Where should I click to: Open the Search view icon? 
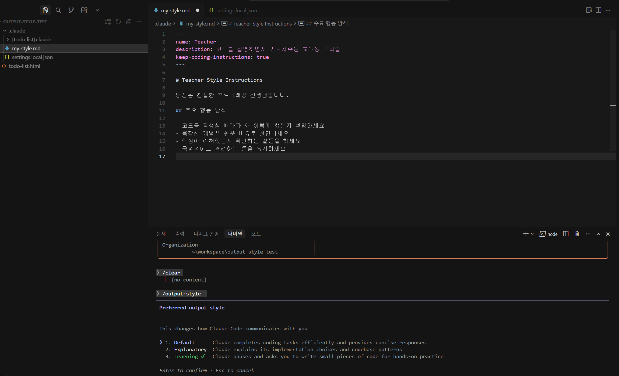58,10
